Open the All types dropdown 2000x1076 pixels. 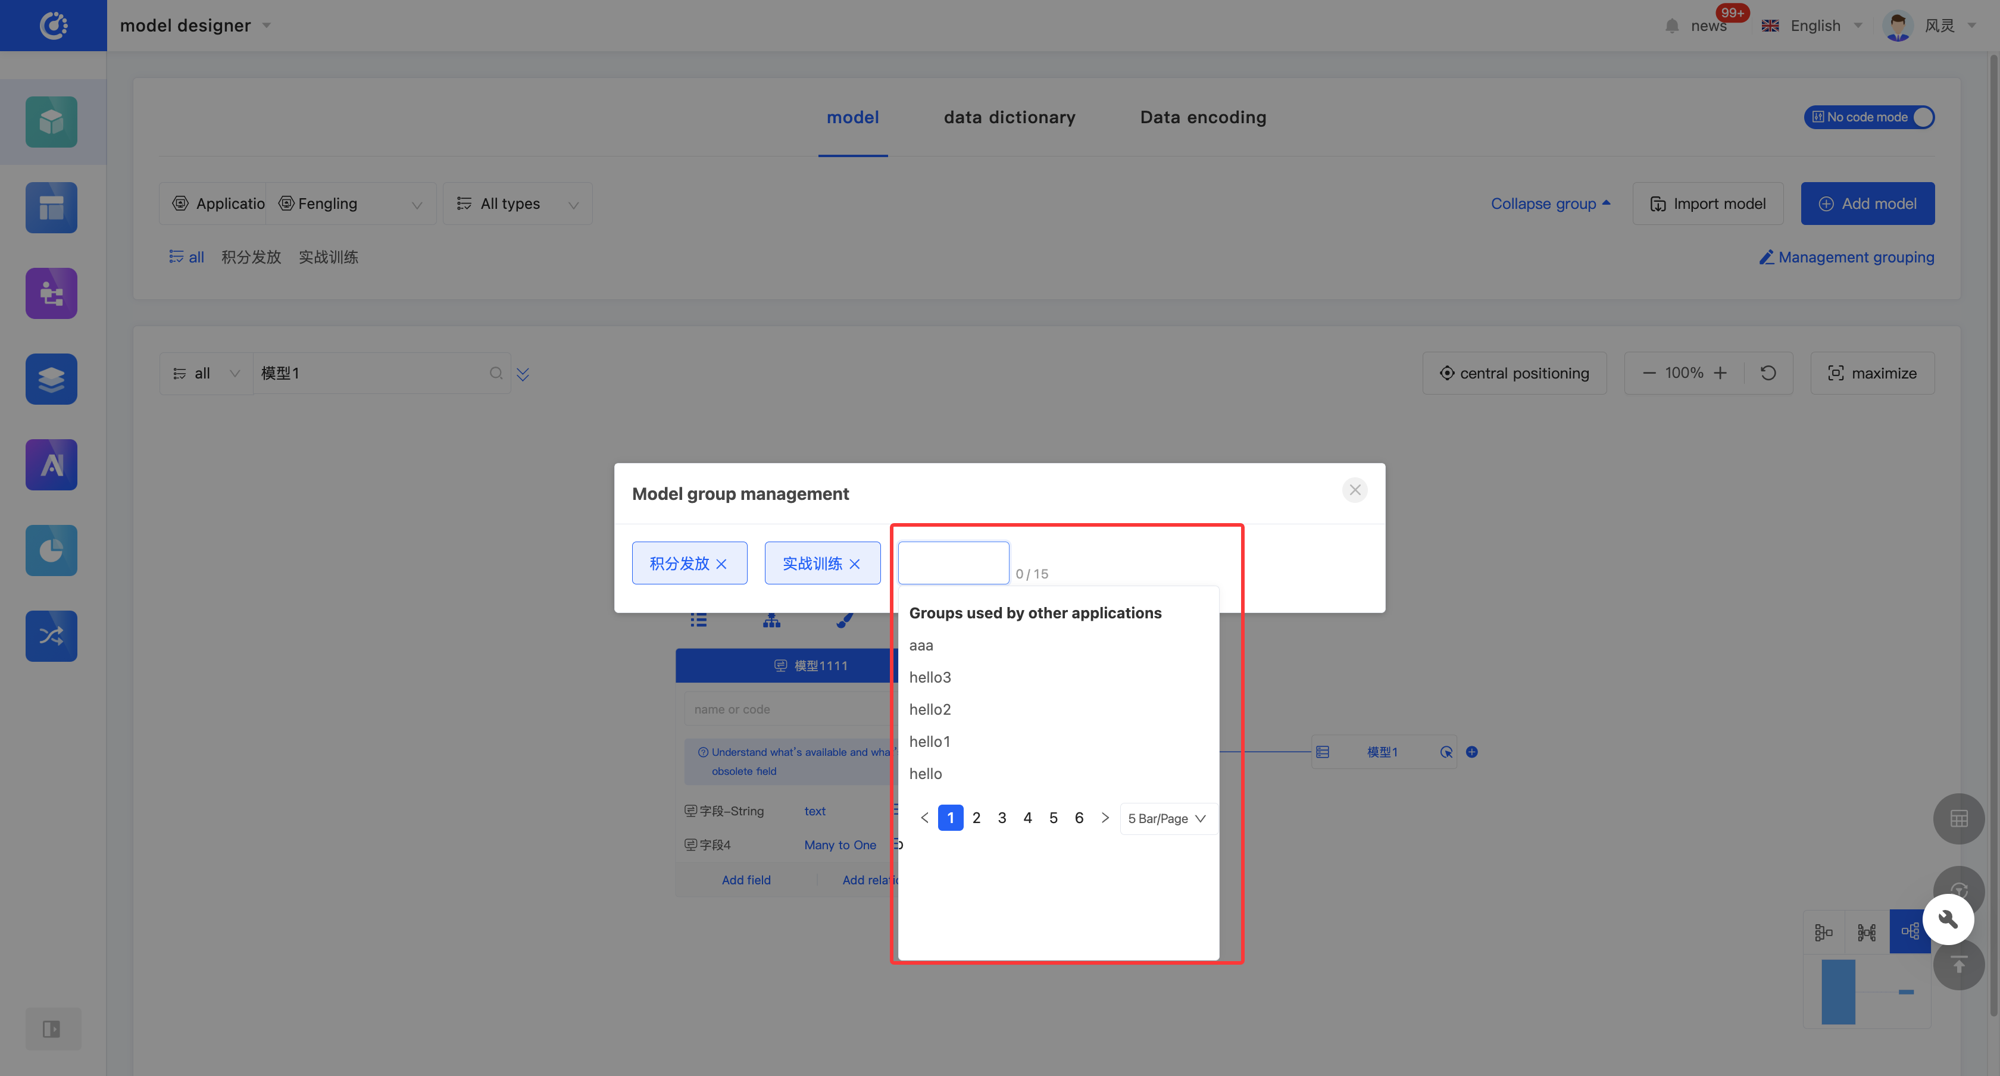click(517, 204)
